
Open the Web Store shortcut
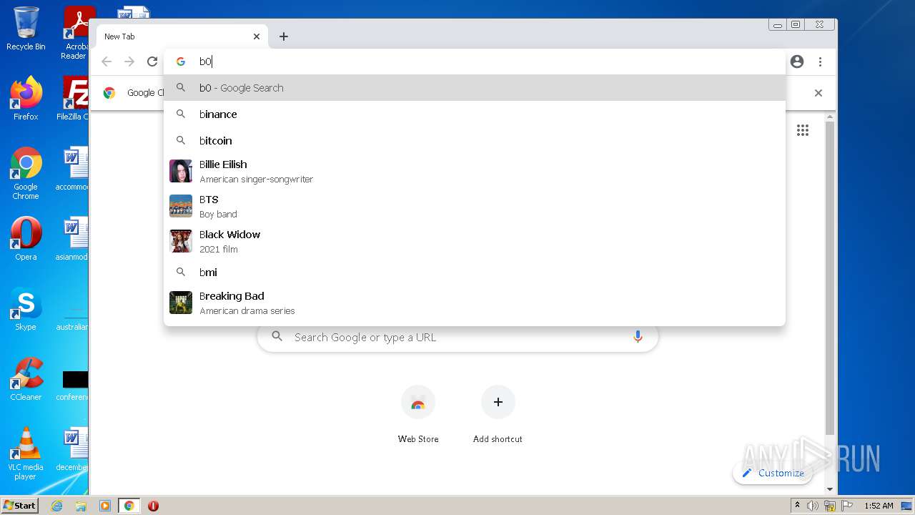pyautogui.click(x=418, y=415)
